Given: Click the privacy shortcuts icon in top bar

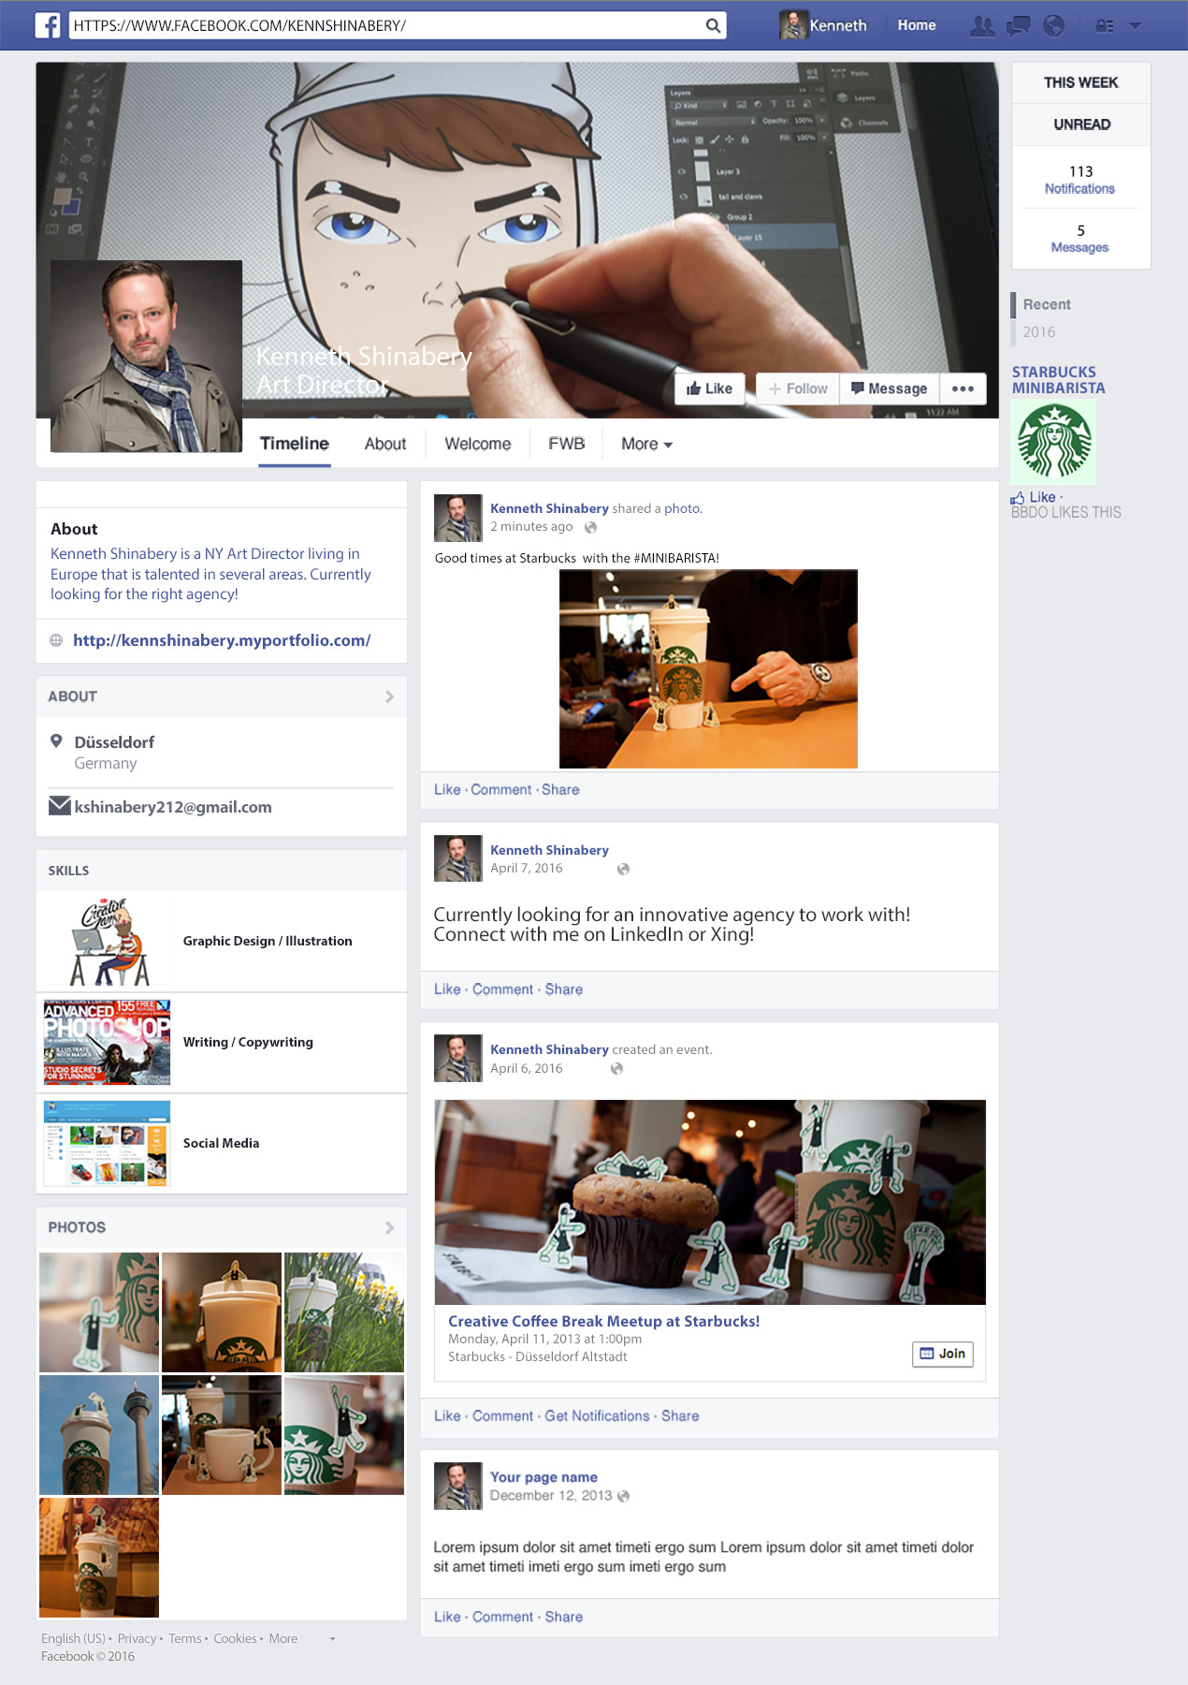Looking at the screenshot, I should [x=1105, y=26].
